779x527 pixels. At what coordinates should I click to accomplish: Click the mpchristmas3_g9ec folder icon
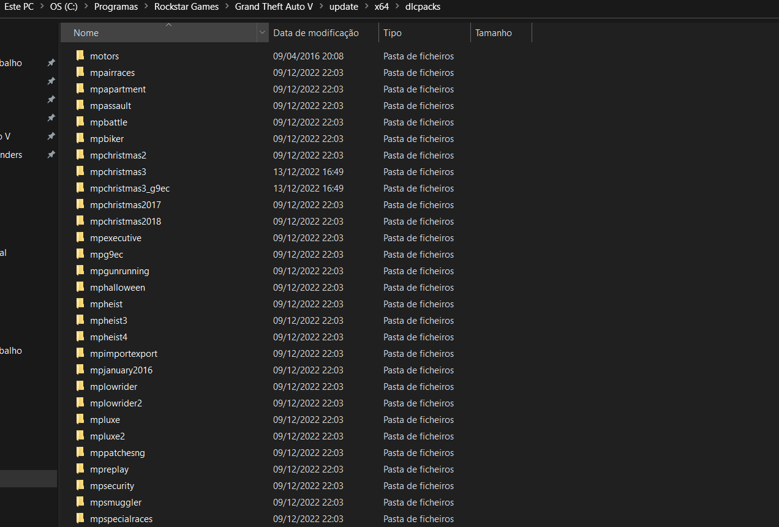(x=80, y=188)
